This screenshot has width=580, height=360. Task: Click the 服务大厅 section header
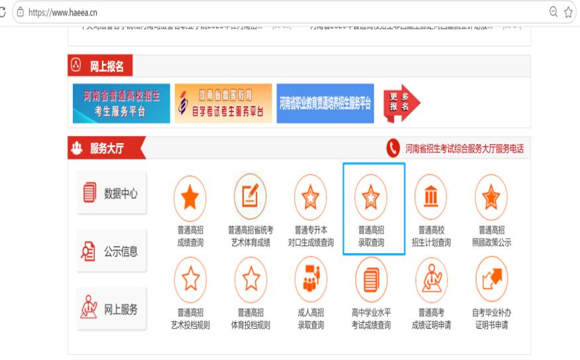pos(107,148)
